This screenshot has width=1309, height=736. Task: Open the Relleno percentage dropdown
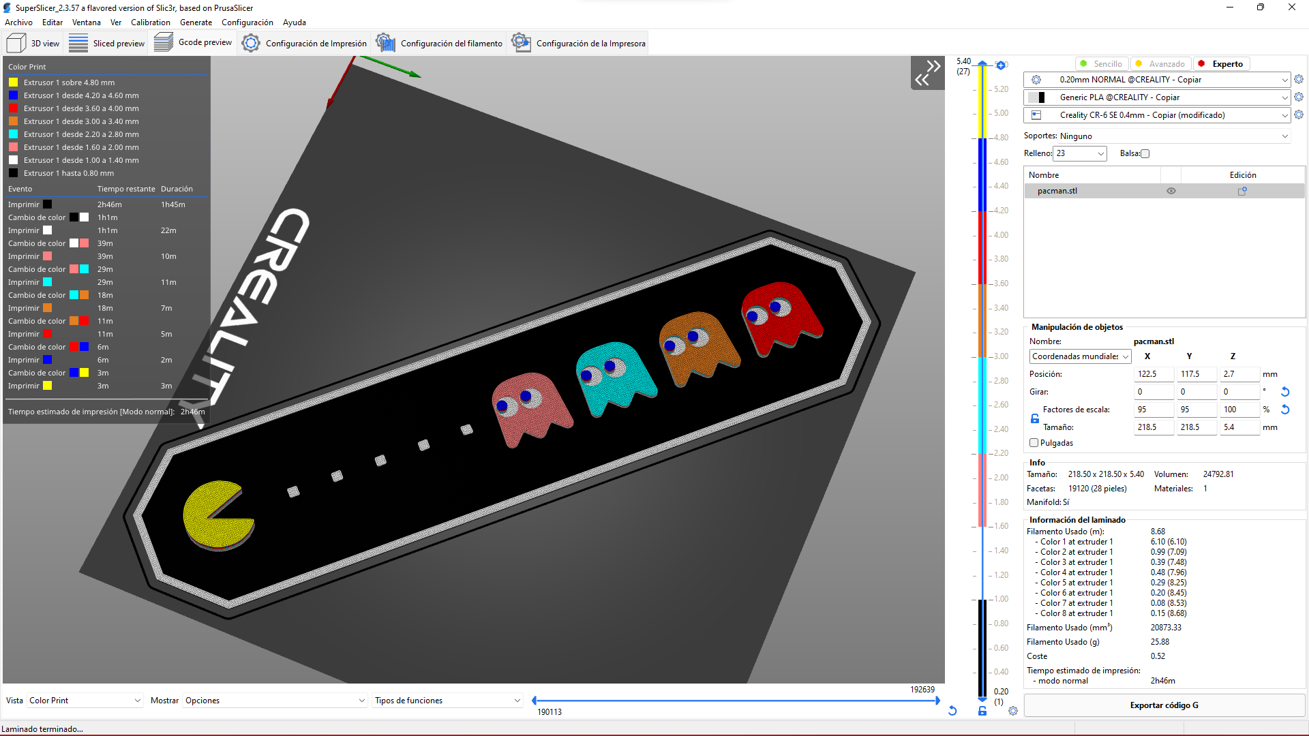tap(1080, 154)
